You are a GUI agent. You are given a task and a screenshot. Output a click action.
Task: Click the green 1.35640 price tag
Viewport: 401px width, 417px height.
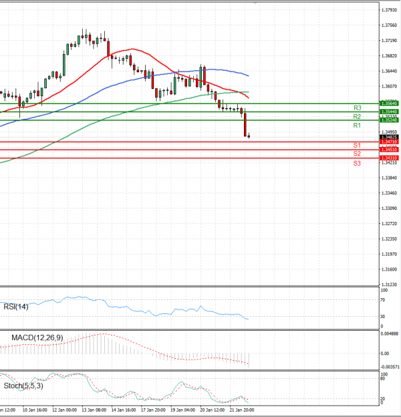tap(389, 103)
